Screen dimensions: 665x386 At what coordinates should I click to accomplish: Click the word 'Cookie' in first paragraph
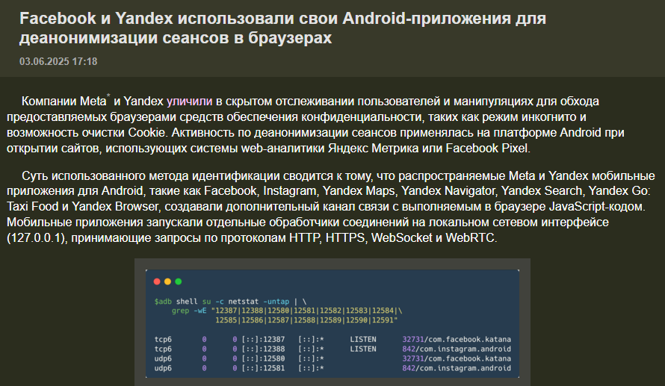pos(146,133)
